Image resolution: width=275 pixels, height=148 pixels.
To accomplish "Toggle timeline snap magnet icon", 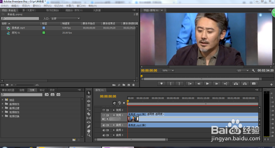I will coord(114,103).
